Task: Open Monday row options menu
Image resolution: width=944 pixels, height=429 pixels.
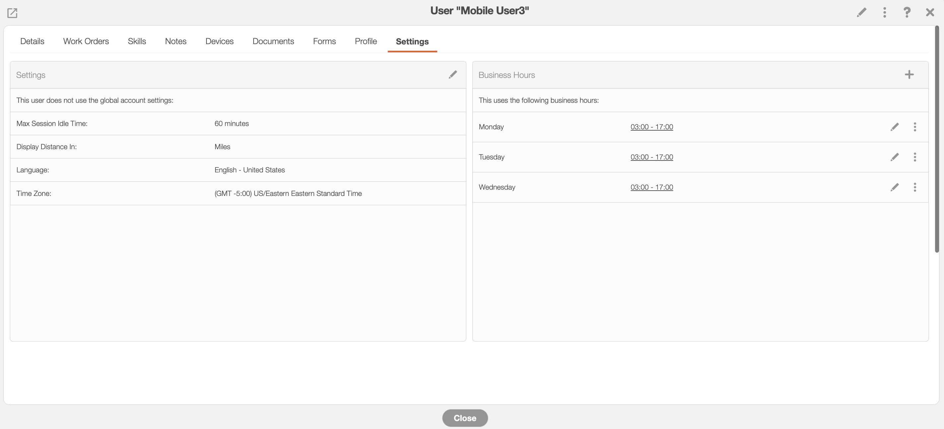Action: tap(915, 127)
